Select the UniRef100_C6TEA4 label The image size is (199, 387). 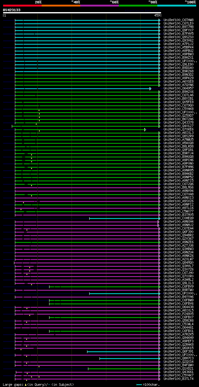[x=178, y=228]
